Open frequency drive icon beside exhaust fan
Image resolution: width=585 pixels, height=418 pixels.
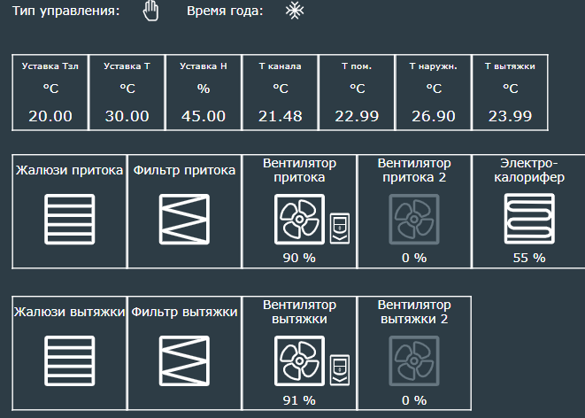[340, 370]
